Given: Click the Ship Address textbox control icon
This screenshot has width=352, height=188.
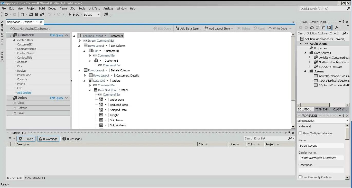Looking at the screenshot, I should pos(101,125).
